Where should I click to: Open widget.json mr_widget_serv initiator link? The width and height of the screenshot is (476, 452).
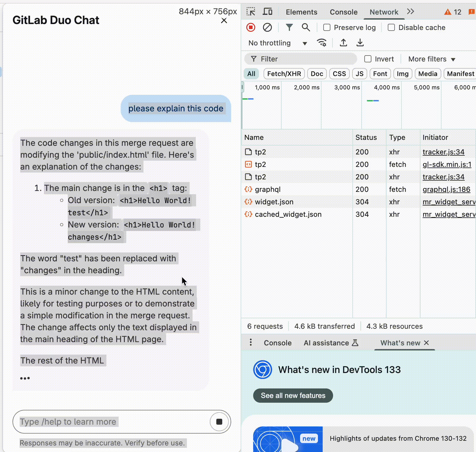coord(449,202)
